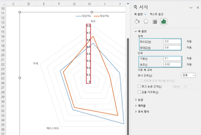Viewport: 201px width, 135px height.
Task: Open the task pane options chevron
Action: [x=191, y=8]
